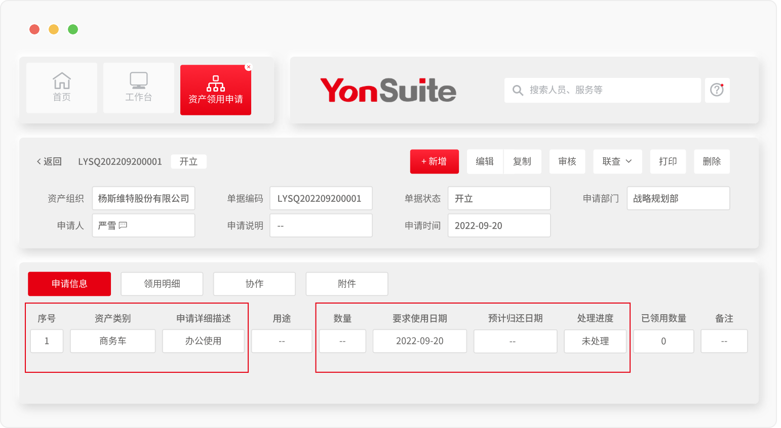Image resolution: width=781 pixels, height=428 pixels.
Task: Click the search magnifier icon
Action: pos(518,90)
